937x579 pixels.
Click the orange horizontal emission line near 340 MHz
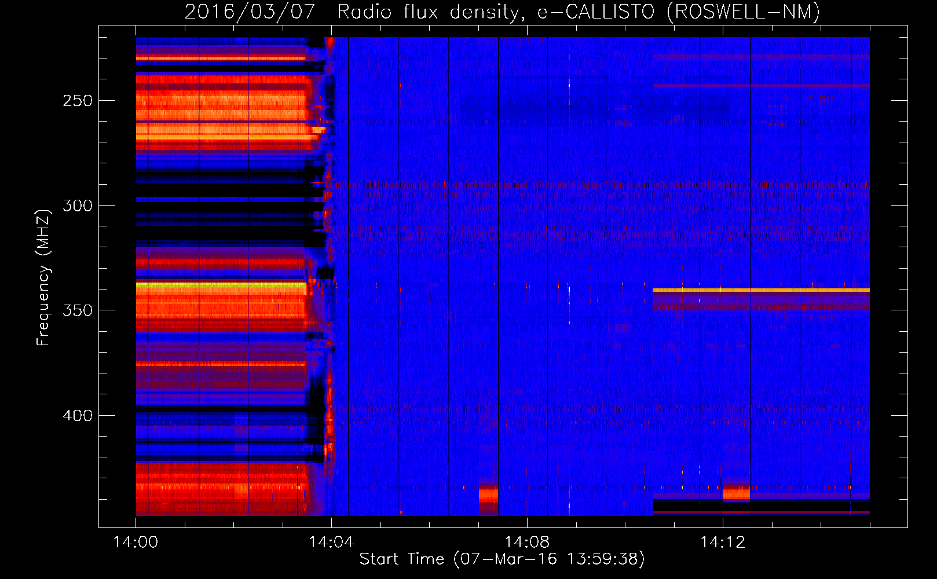coord(761,289)
